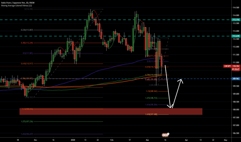Click the CHFJPY symbol price tag
The width and height of the screenshot is (241, 142).
pyautogui.click(x=227, y=66)
